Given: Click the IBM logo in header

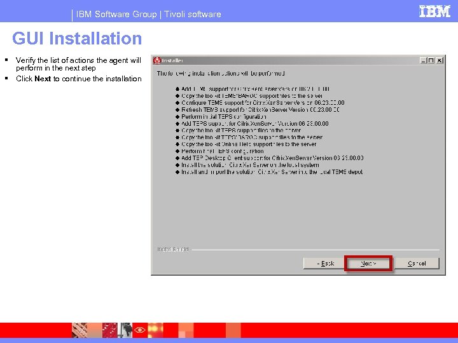Looking at the screenshot, I should click(x=434, y=11).
